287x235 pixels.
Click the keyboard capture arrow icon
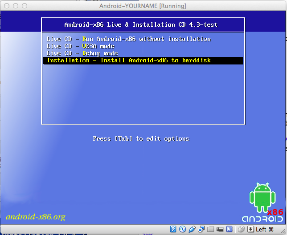click(250, 229)
